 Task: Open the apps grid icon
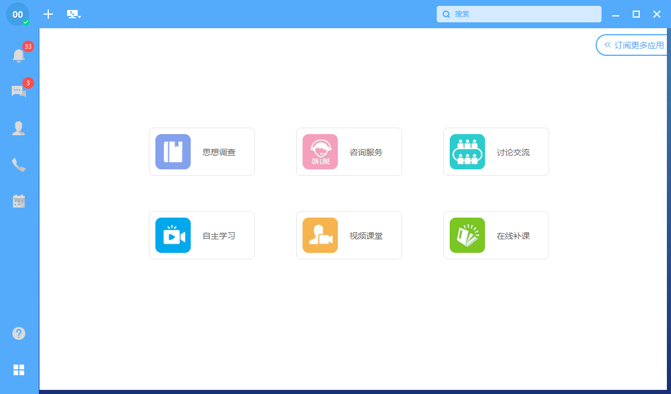pos(19,370)
